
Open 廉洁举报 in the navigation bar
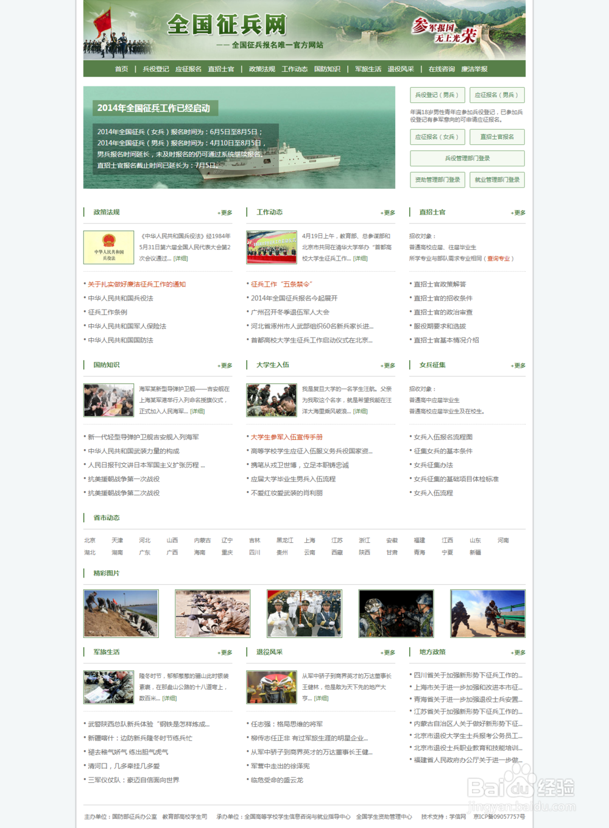[x=474, y=69]
